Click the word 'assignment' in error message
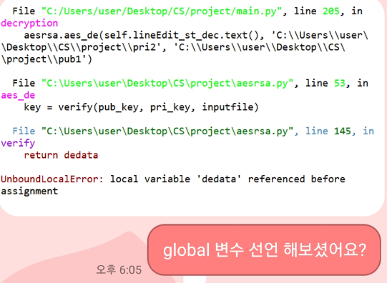387x283 pixels. pos(29,192)
